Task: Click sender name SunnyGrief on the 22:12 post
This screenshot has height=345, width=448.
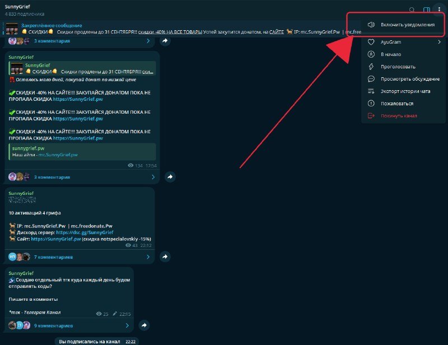Action: tap(21, 193)
